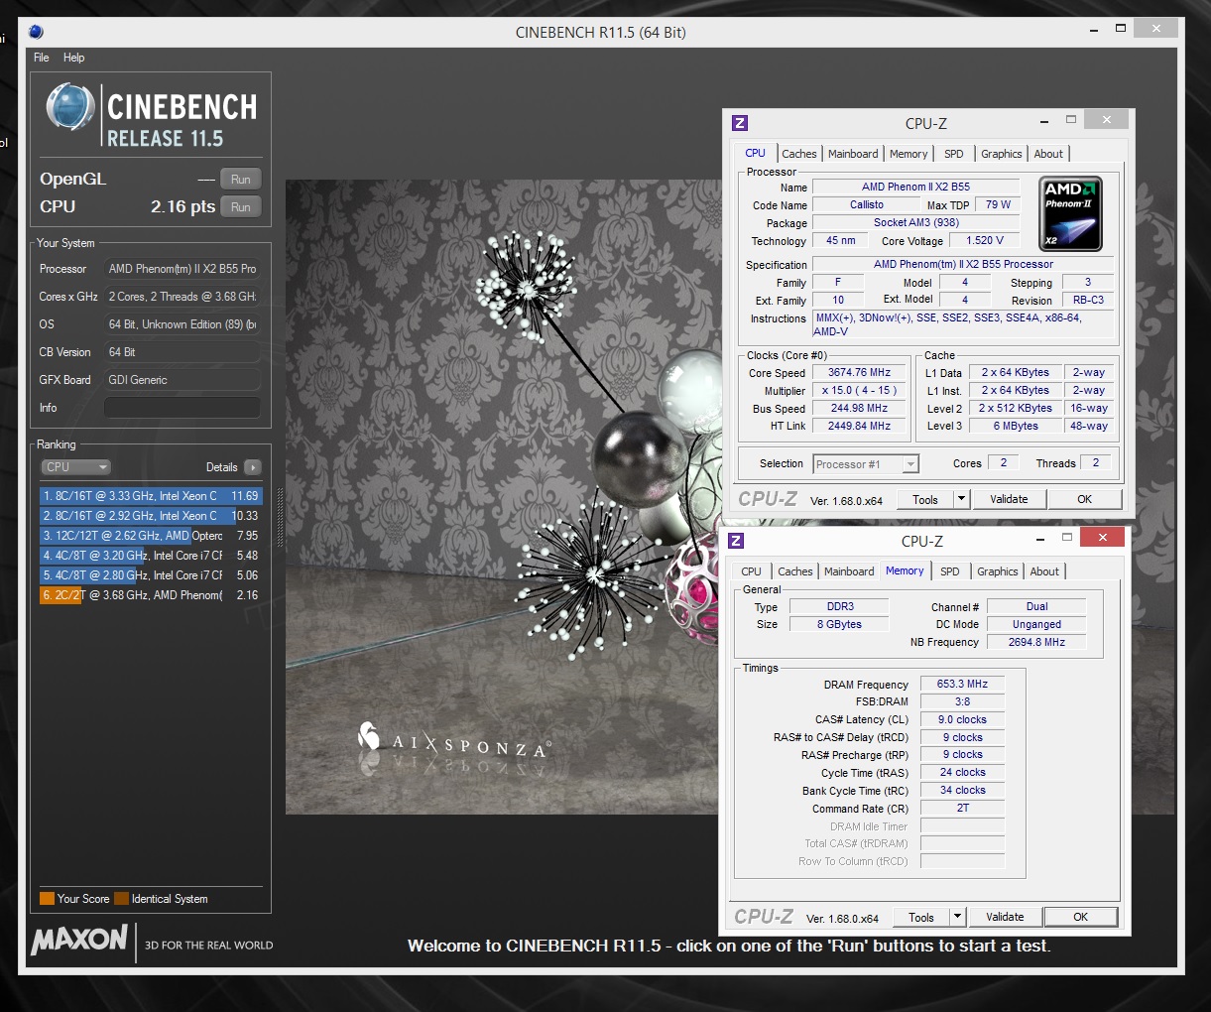Click OK in lower CPU-Z Memory window
This screenshot has width=1211, height=1012.
[1081, 918]
